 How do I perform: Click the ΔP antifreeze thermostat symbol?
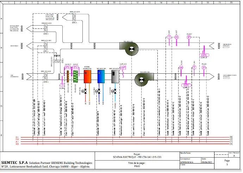(x=123, y=67)
